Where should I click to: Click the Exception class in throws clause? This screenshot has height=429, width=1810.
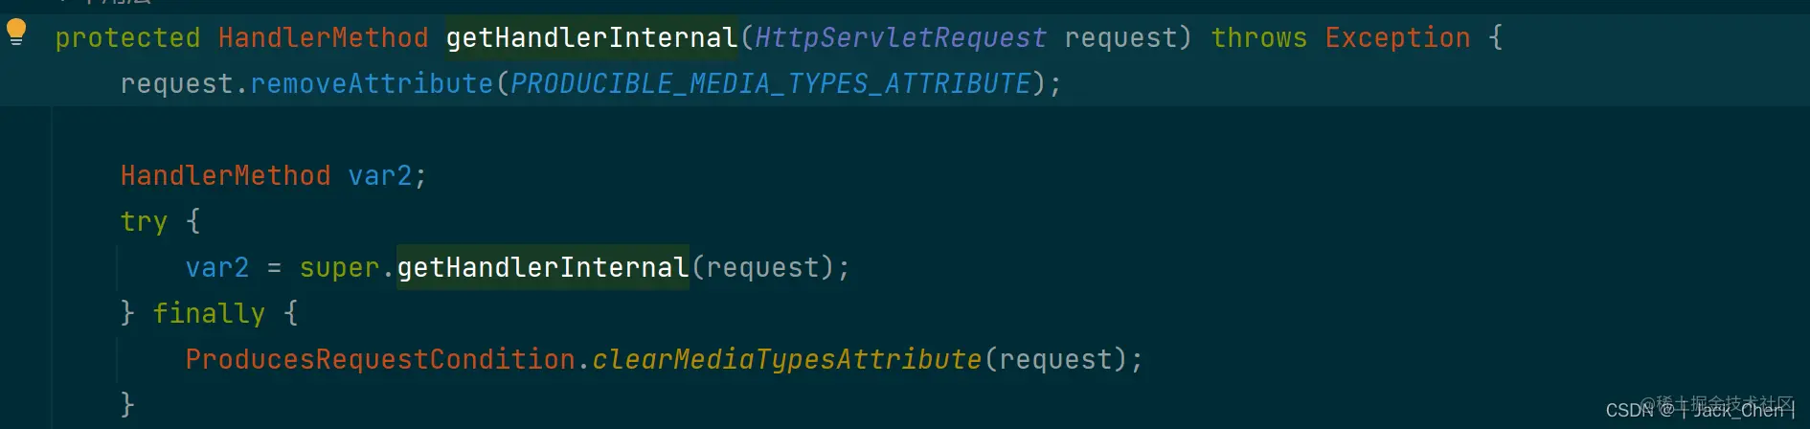1397,37
